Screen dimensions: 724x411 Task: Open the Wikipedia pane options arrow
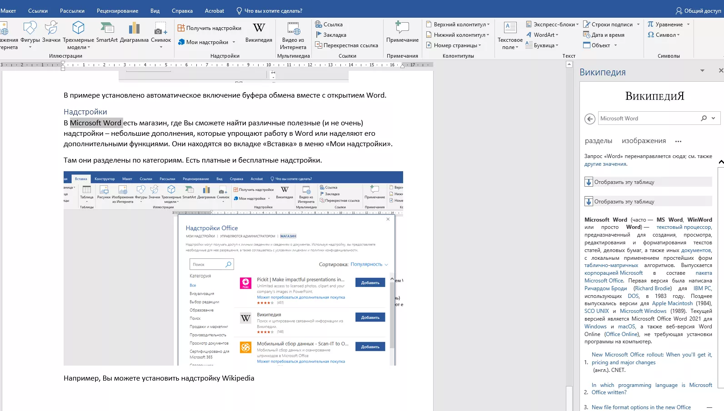pos(702,71)
